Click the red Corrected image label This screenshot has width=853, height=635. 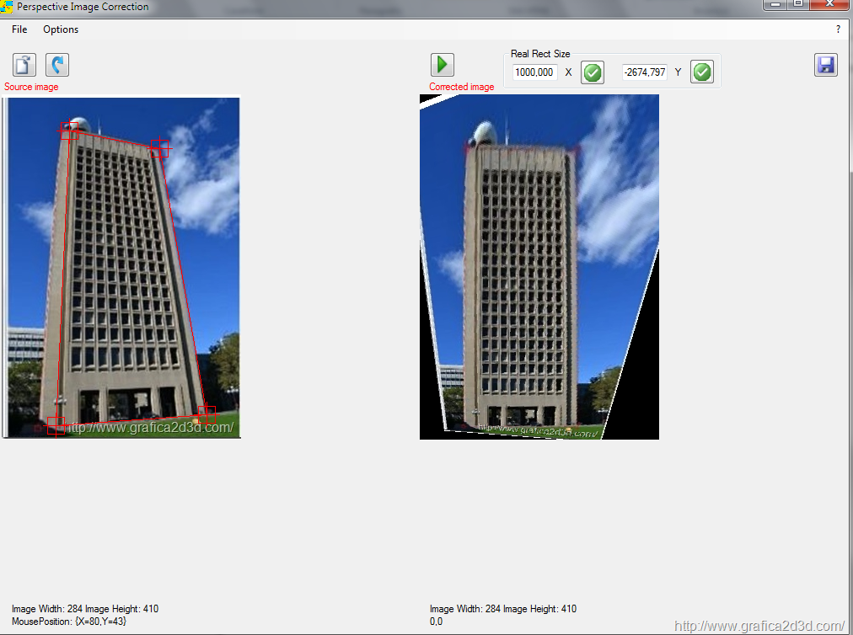coord(461,87)
